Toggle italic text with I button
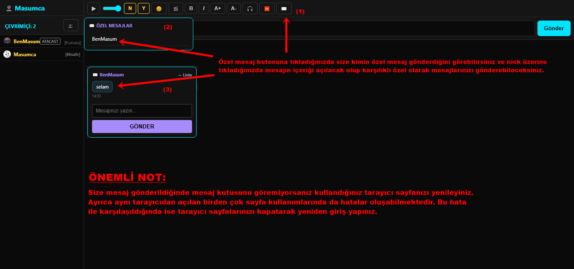574x269 pixels. pyautogui.click(x=204, y=8)
